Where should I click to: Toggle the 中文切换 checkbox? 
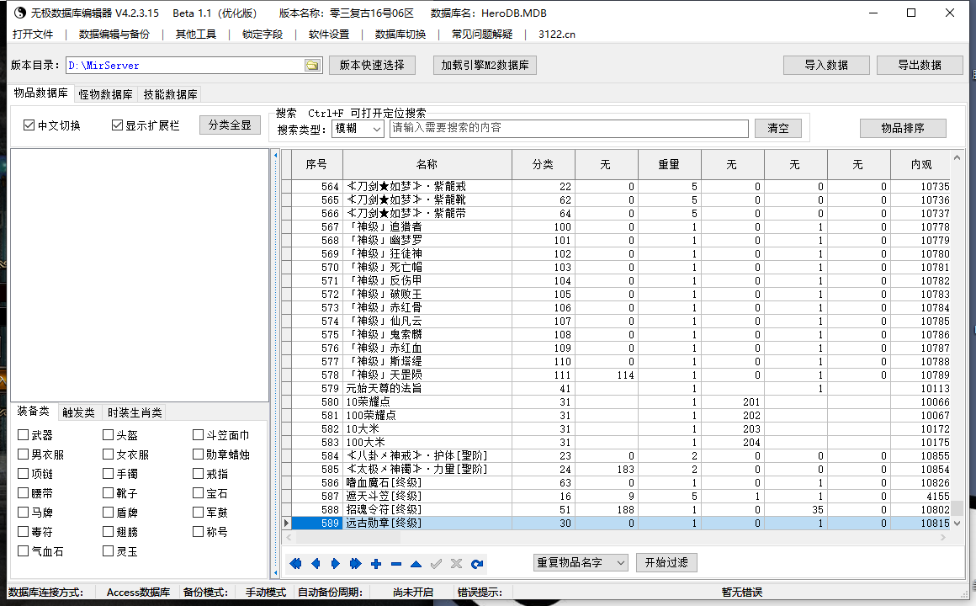point(29,125)
